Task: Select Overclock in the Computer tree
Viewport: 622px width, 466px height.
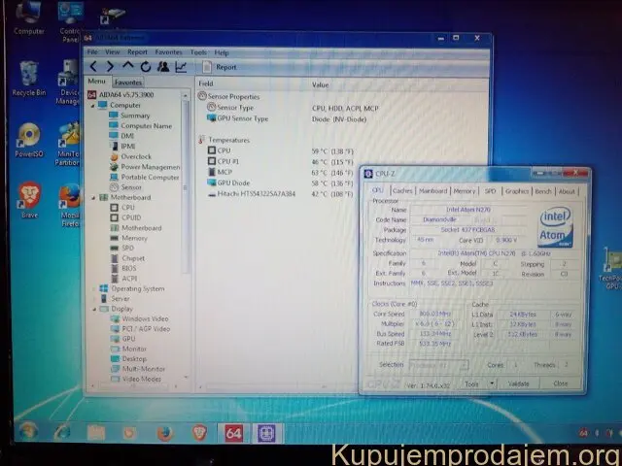Action: click(x=136, y=156)
